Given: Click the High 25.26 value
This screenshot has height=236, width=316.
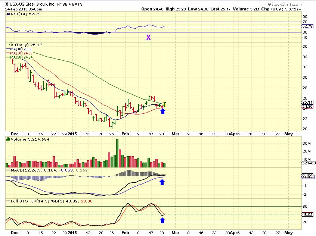Looking at the screenshot, I should (176, 9).
